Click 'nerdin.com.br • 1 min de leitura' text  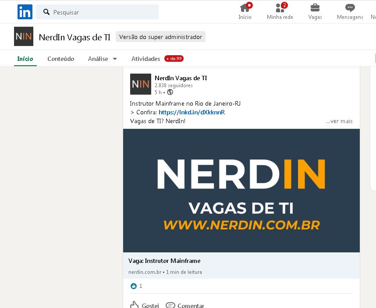pyautogui.click(x=165, y=272)
